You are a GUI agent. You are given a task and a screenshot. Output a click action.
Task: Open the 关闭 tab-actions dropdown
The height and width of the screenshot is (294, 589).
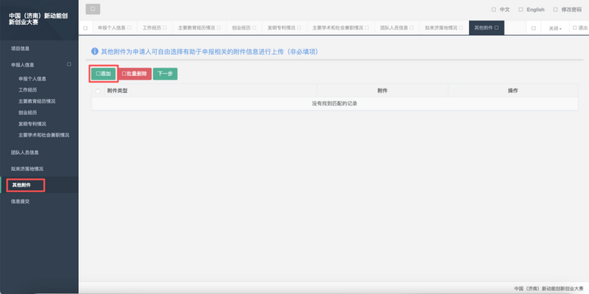point(555,28)
